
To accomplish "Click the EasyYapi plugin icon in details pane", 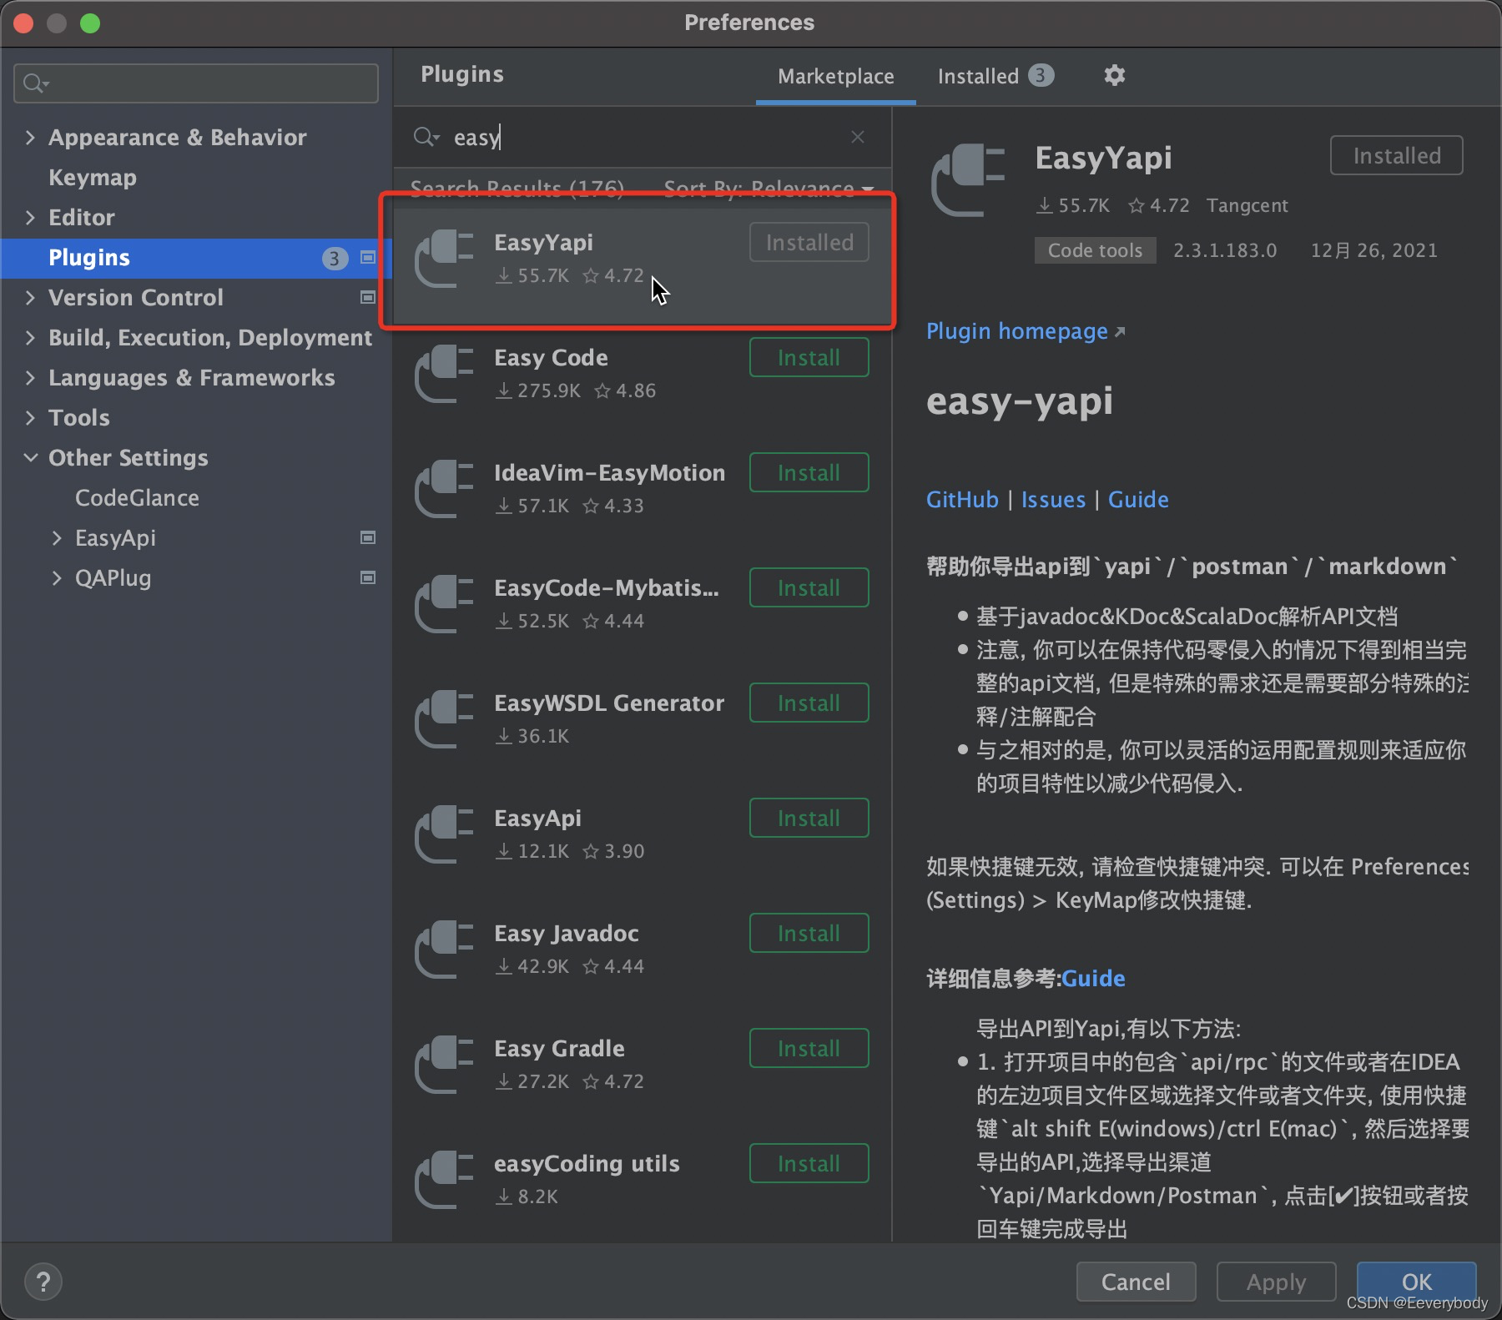I will click(x=968, y=179).
